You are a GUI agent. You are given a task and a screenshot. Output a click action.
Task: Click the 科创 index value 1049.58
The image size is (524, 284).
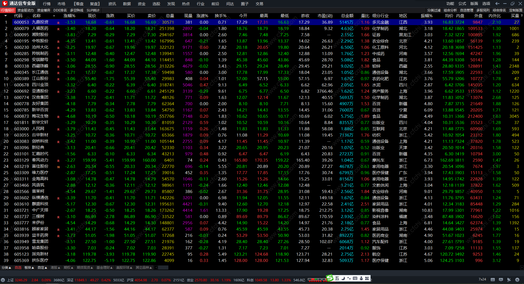point(261,280)
